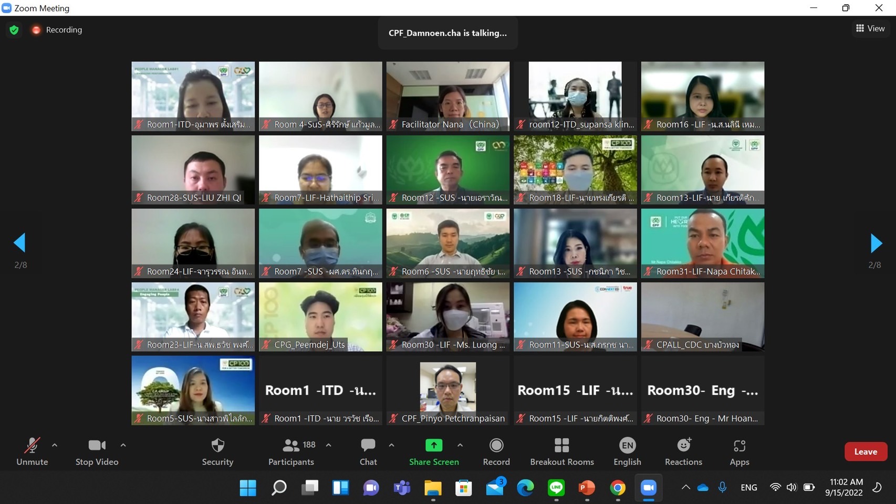This screenshot has height=504, width=896.
Task: Select the Facilitator Nana (China) video tile
Action: pos(447,96)
